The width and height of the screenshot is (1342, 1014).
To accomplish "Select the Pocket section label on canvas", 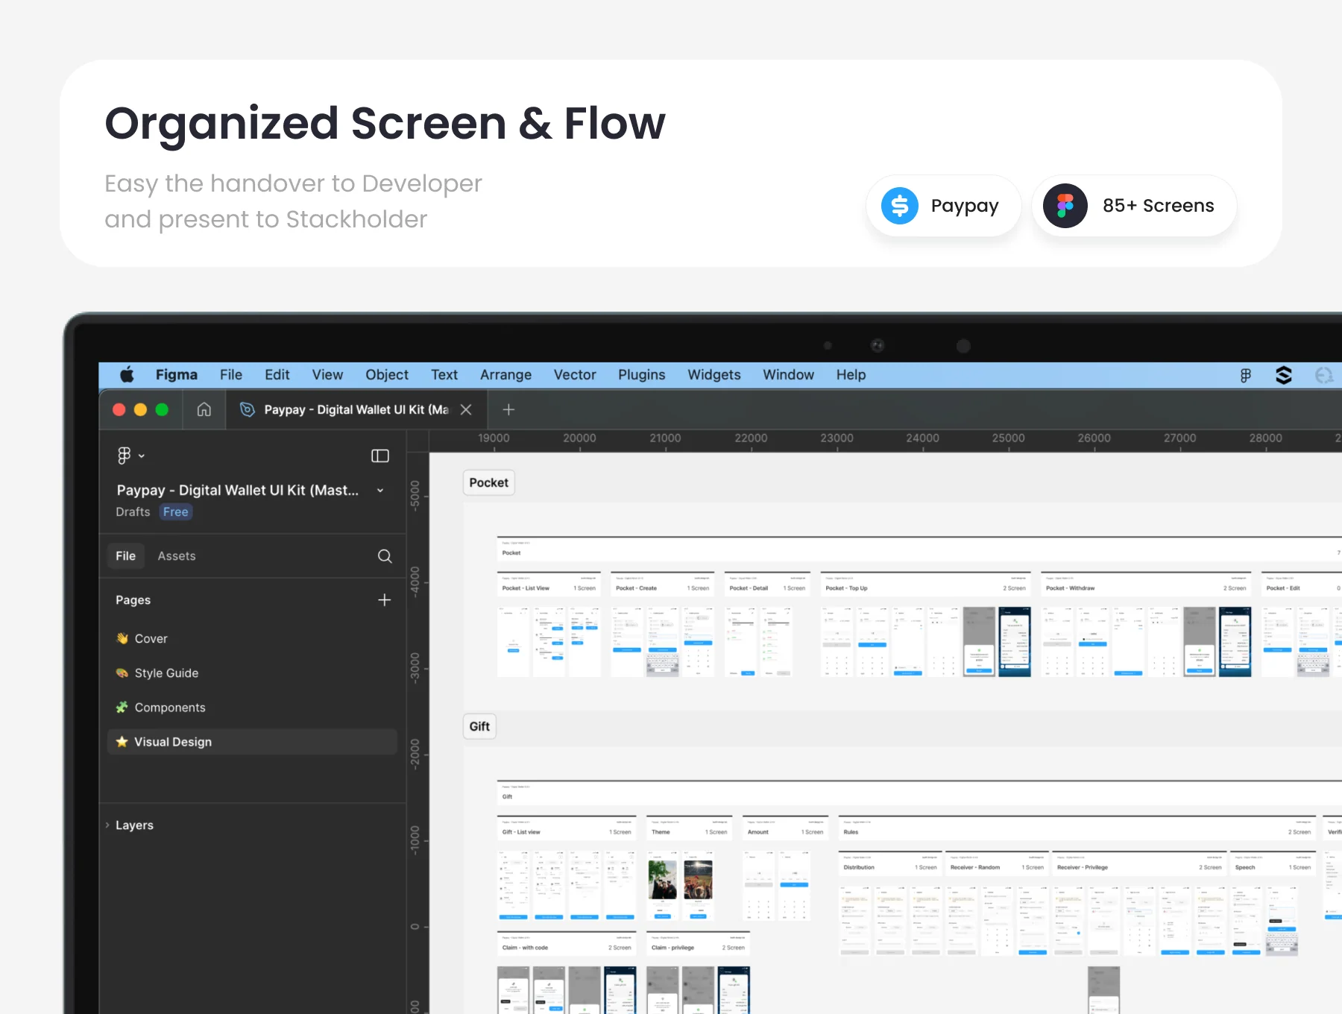I will (489, 483).
